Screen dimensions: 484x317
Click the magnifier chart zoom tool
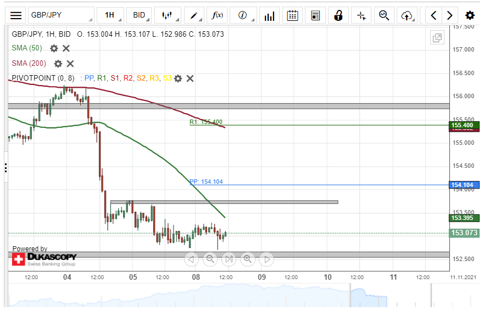pyautogui.click(x=384, y=15)
